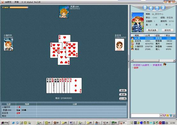Open the question mark help icon
177x125 pixels.
(157, 8)
